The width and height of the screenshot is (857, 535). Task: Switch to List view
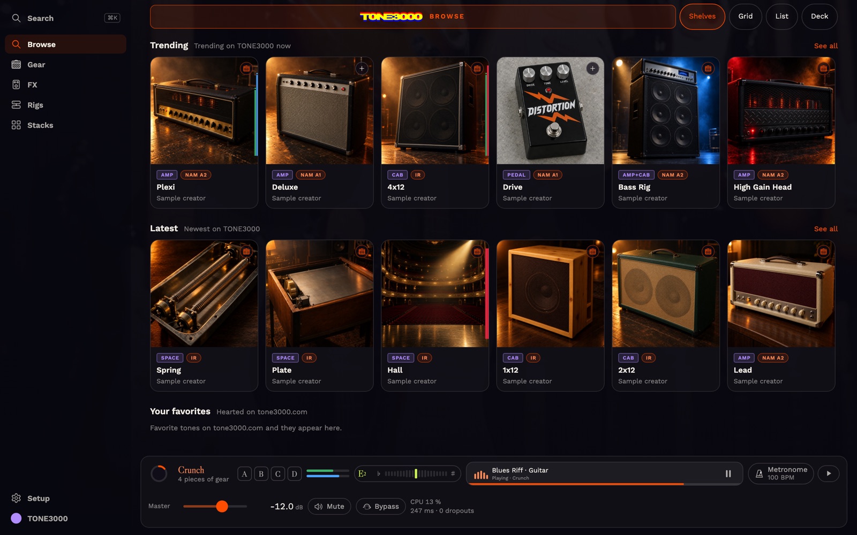tap(782, 17)
